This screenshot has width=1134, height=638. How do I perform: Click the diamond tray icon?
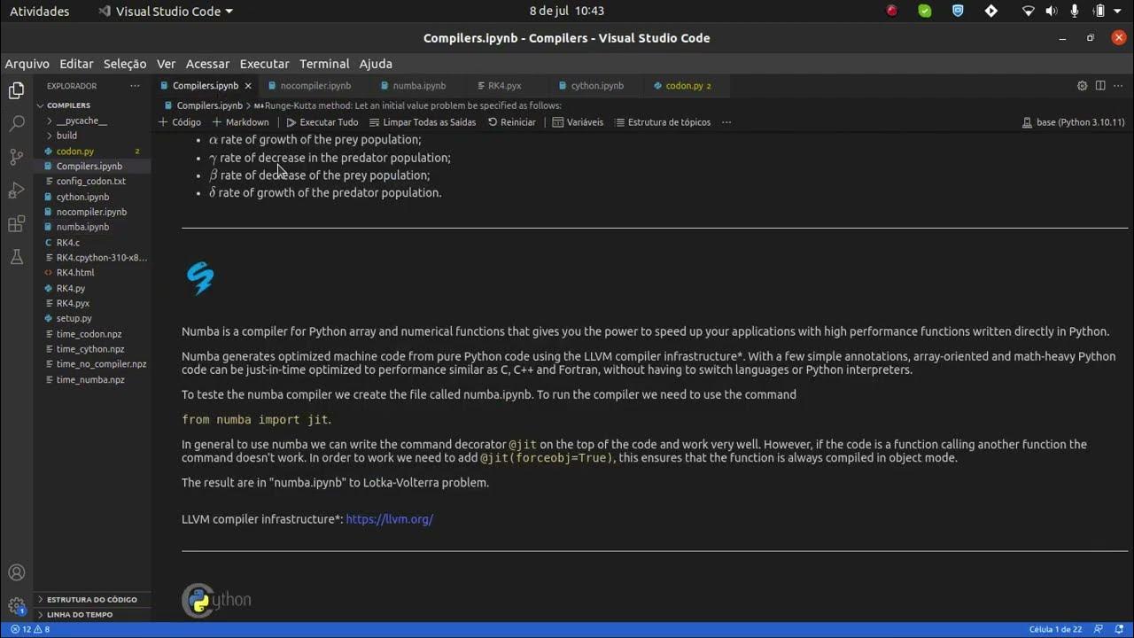pos(991,12)
